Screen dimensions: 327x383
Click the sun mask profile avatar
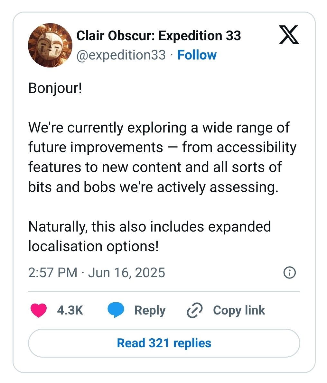pos(50,45)
